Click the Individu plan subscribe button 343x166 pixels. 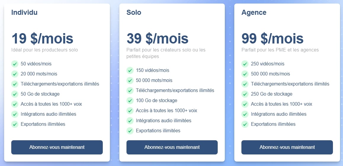(x=57, y=147)
